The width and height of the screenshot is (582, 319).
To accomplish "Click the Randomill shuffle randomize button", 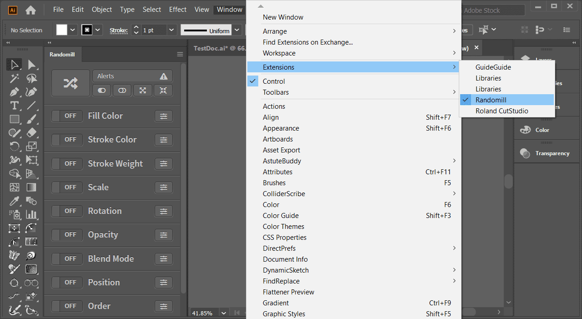I will coord(70,83).
